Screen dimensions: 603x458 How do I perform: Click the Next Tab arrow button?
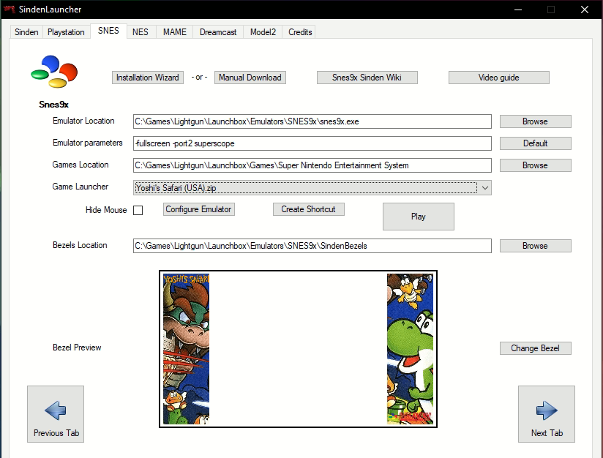547,414
